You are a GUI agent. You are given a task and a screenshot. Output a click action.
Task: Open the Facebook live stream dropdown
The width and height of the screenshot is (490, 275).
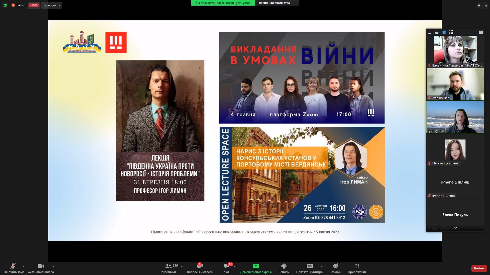point(52,5)
